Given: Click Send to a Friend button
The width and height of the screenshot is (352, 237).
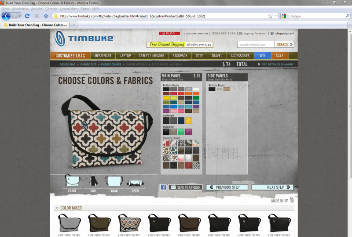Looking at the screenshot, I should pos(185,187).
